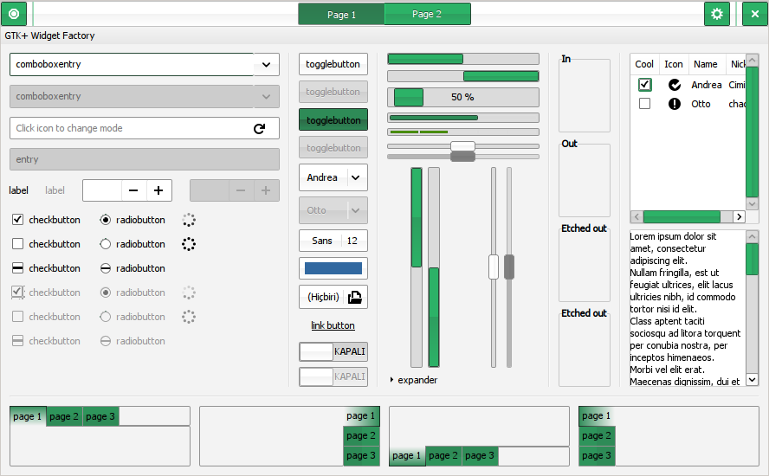This screenshot has width=769, height=476.
Task: Click the down arrow of the Lorem ipsum scrollbar
Action: point(753,380)
